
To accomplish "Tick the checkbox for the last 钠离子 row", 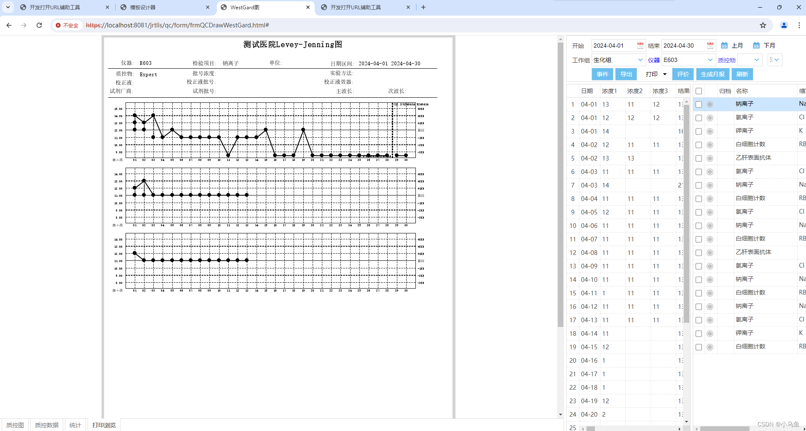I will coord(699,307).
